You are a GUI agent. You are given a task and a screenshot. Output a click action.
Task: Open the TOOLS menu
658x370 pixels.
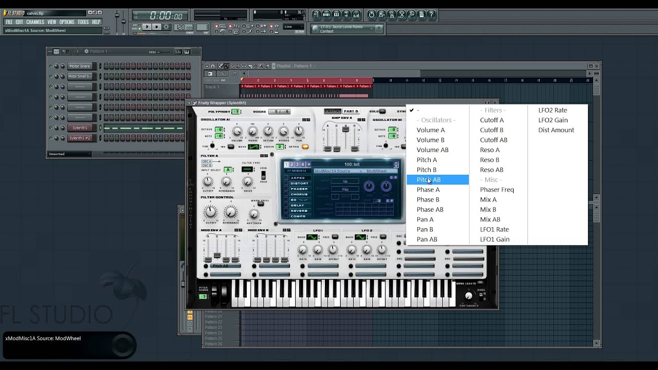pyautogui.click(x=83, y=22)
